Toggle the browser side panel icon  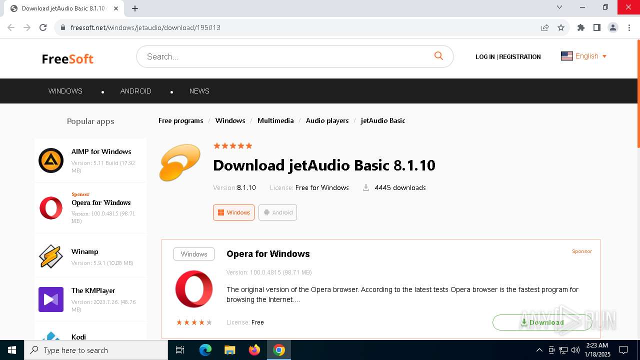coord(597,27)
